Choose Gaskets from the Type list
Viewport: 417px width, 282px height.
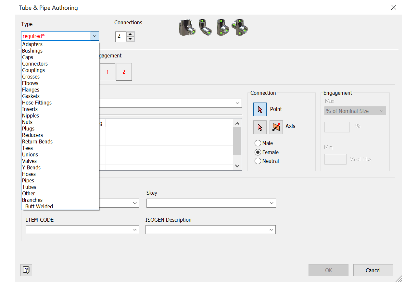click(x=60, y=96)
